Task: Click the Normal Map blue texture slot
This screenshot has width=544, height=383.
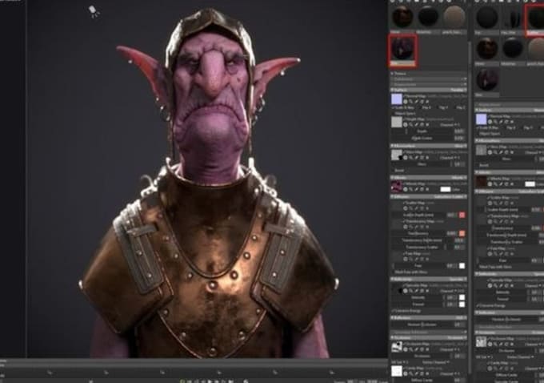Action: [397, 99]
